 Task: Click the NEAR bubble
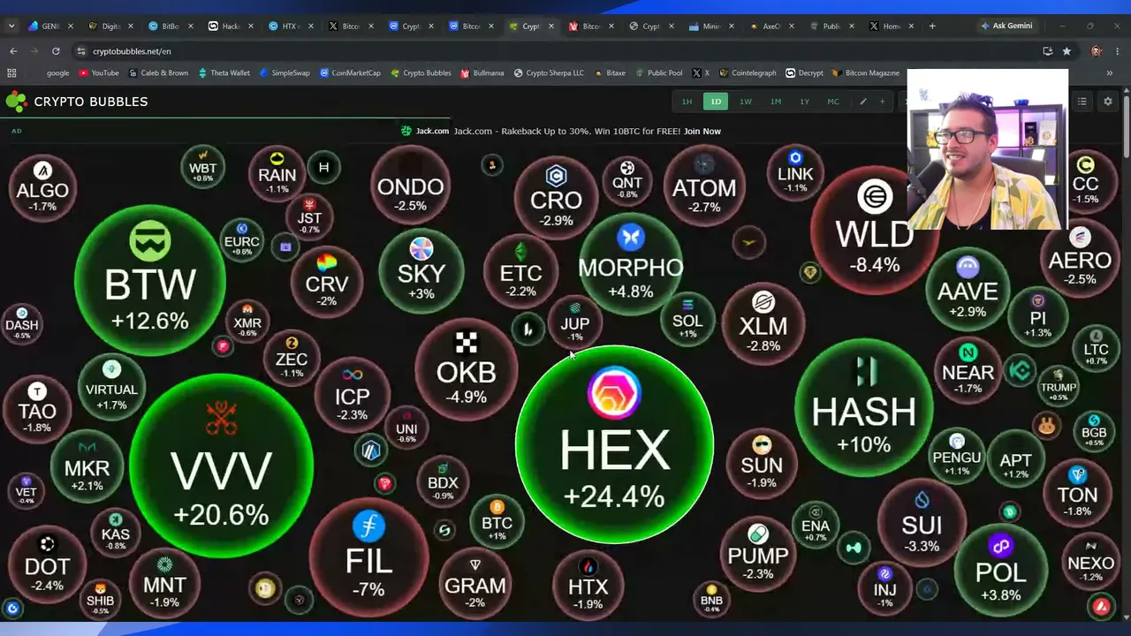(968, 370)
